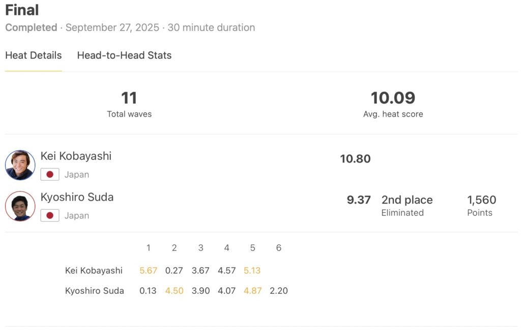Select Kobayashi's highlighted 5.67 wave score

point(149,270)
